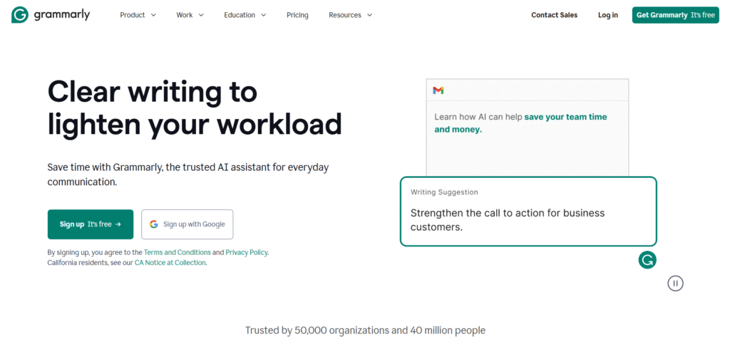Expand the Resources dropdown chevron
Viewport: 730px width, 354px height.
click(x=369, y=16)
